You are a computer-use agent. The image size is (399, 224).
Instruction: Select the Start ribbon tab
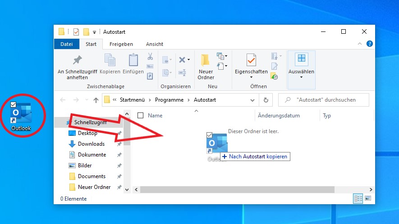coord(91,44)
